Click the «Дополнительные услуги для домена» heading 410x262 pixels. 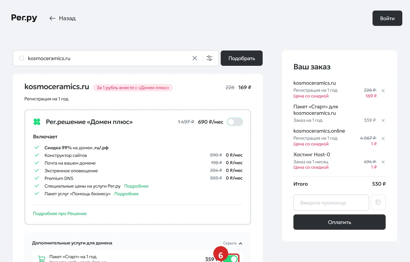point(72,243)
